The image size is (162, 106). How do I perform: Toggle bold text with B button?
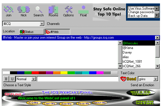coord(6,79)
